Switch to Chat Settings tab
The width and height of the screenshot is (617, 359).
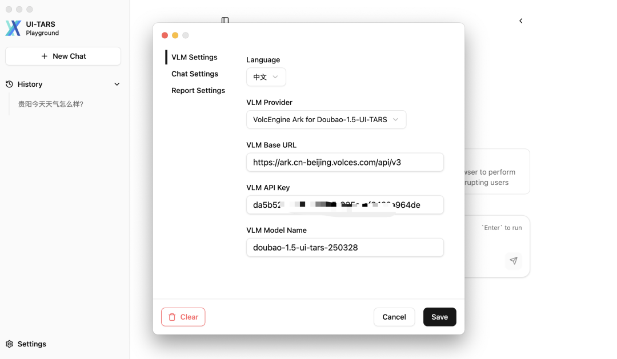tap(195, 74)
